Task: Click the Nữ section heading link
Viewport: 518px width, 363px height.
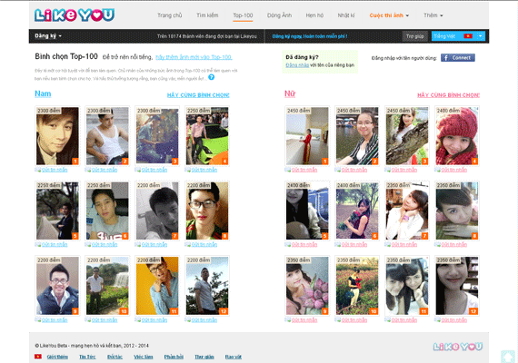Action: tap(290, 93)
